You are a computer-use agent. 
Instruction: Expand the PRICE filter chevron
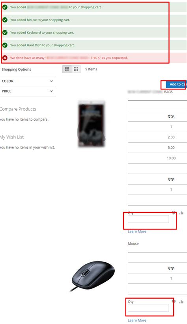tap(52, 91)
